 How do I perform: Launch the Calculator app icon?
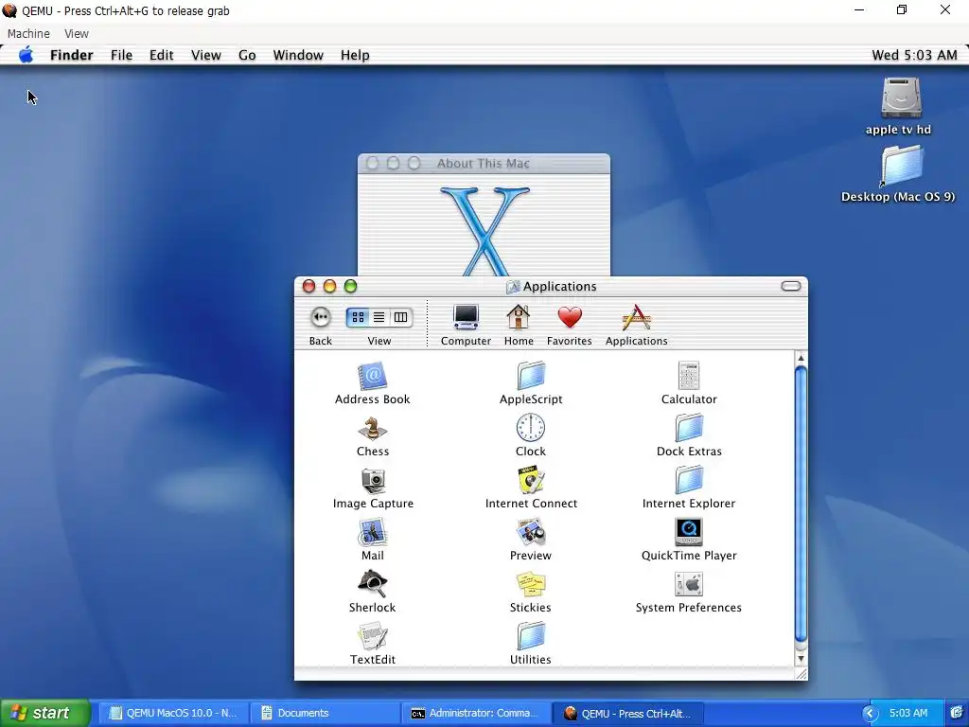[x=689, y=376]
